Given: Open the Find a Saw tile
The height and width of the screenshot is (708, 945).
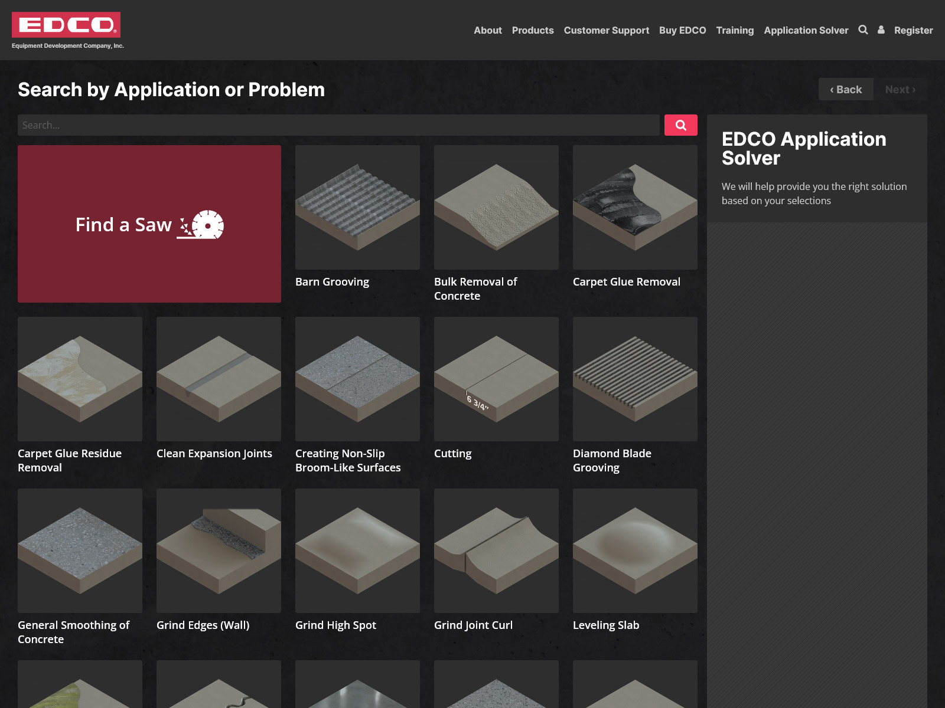Looking at the screenshot, I should pyautogui.click(x=149, y=224).
